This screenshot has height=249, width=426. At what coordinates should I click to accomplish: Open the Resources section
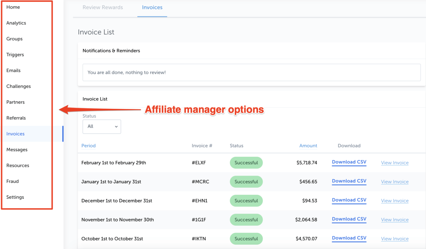pos(18,165)
